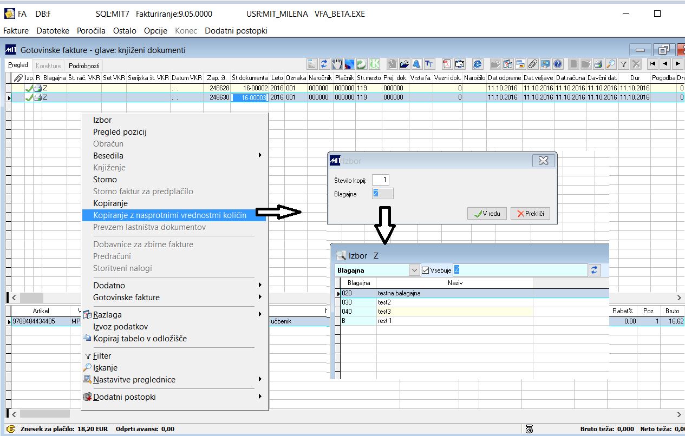Image resolution: width=685 pixels, height=436 pixels.
Task: Select the 040 test3 row in list
Action: 434,312
